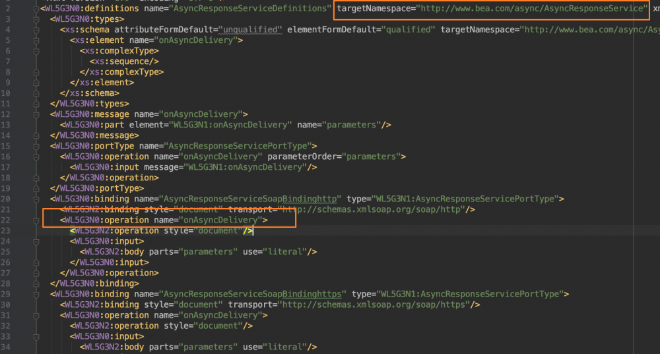Toggle fold marker at closing input line 26

click(36, 262)
